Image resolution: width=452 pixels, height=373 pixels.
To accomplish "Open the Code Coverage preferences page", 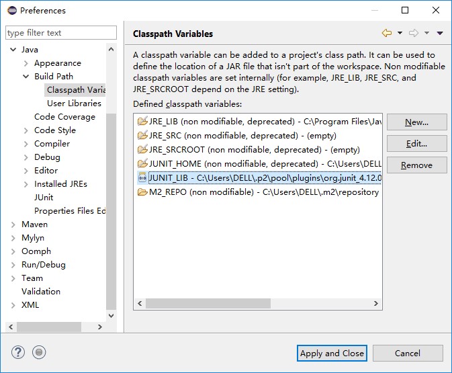I will pos(64,117).
